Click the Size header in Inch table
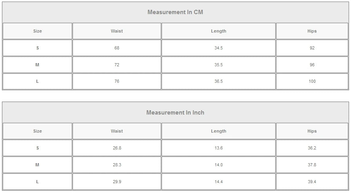This screenshot has width=351, height=193. point(38,131)
